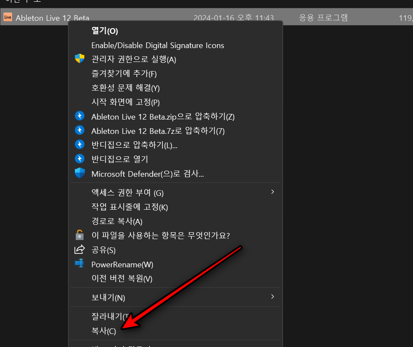Select Enable/Disable Digital Signature Icons
Screen dimensions: 413x347
tap(158, 45)
